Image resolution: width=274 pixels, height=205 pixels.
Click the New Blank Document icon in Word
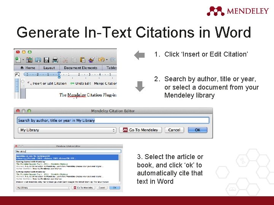(x=18, y=60)
